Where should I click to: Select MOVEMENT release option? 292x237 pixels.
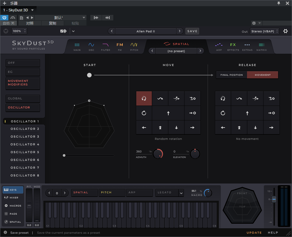[x=263, y=75]
